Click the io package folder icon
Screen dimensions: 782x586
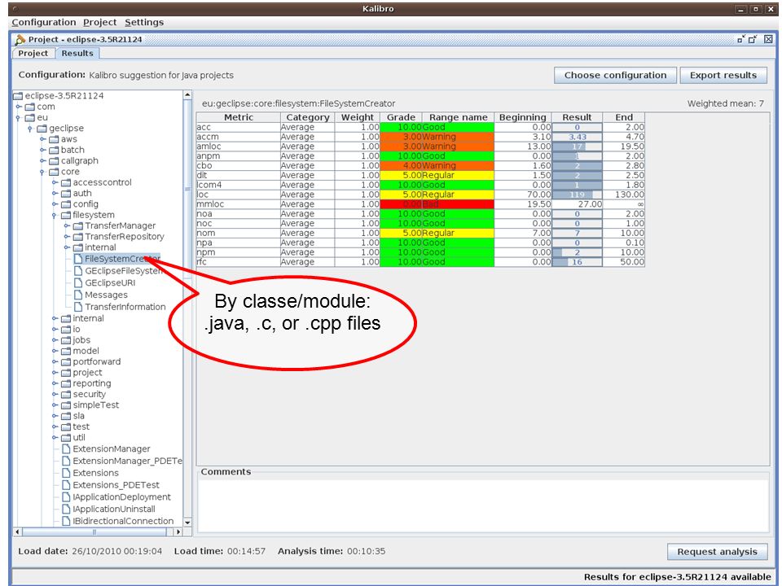coord(66,330)
